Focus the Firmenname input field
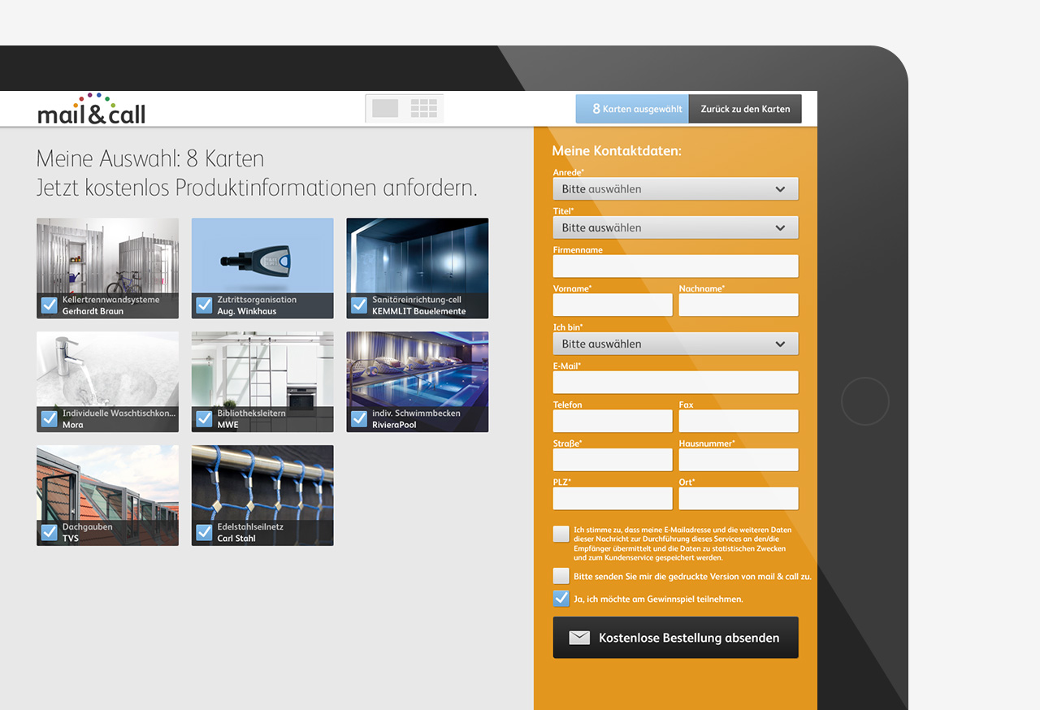Viewport: 1040px width, 710px height. 676,266
